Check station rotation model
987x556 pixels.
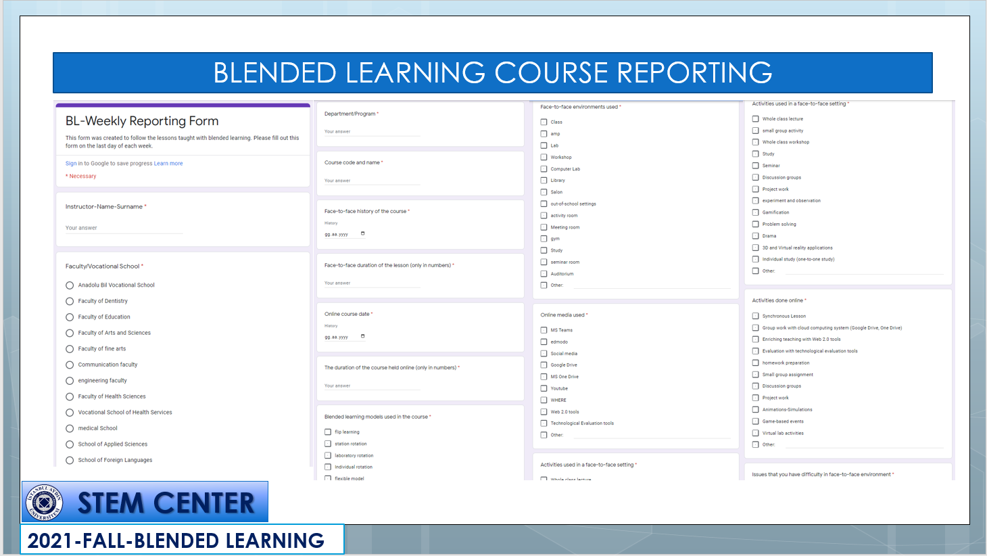tap(328, 444)
